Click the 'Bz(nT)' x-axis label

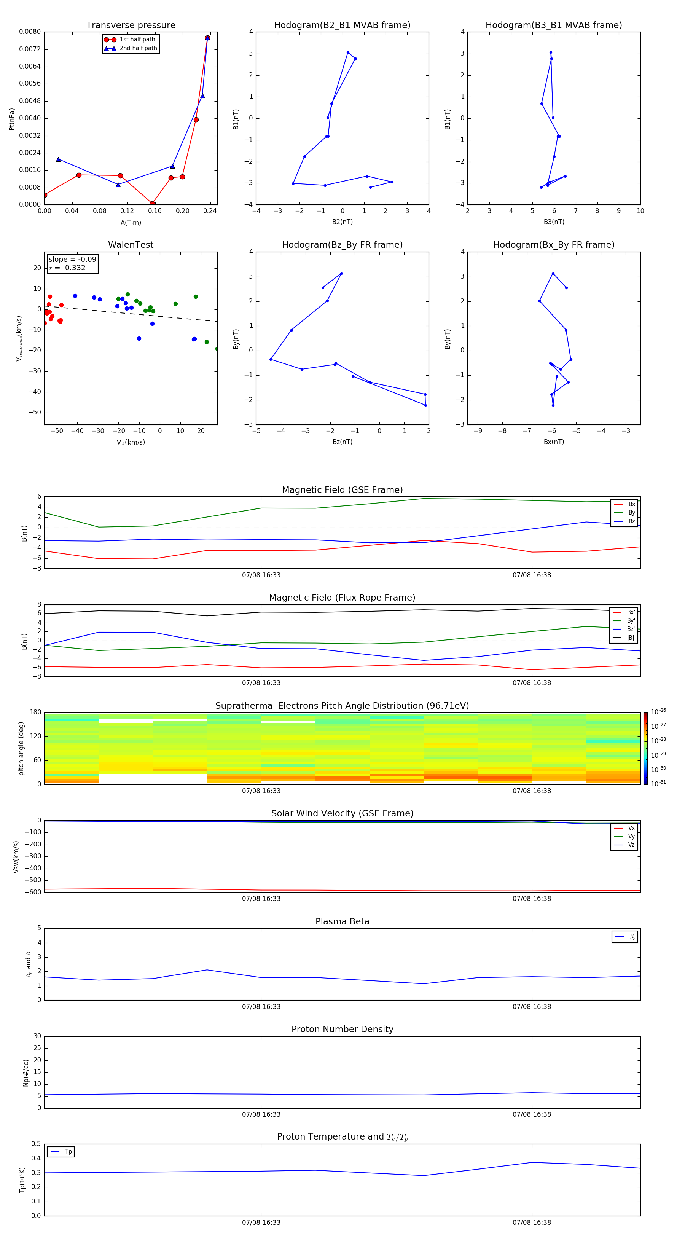click(342, 442)
